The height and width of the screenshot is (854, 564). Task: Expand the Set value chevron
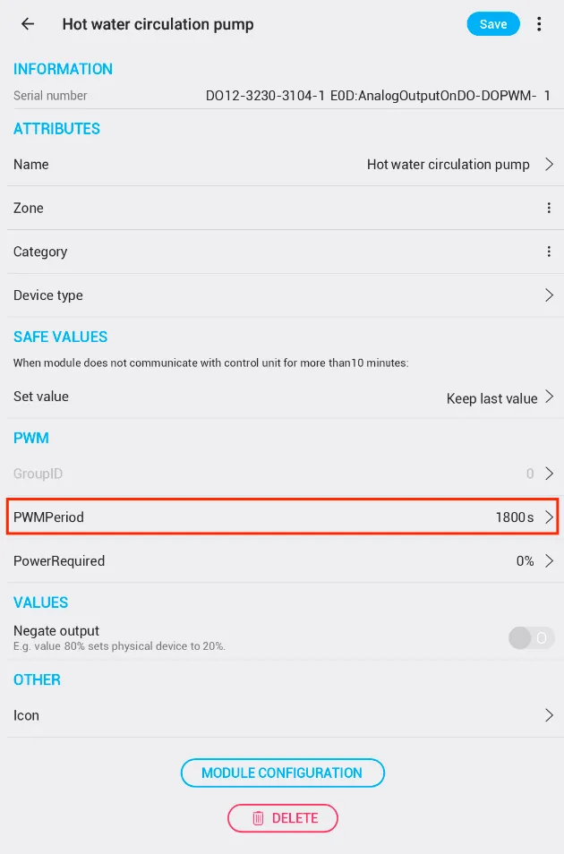[549, 397]
